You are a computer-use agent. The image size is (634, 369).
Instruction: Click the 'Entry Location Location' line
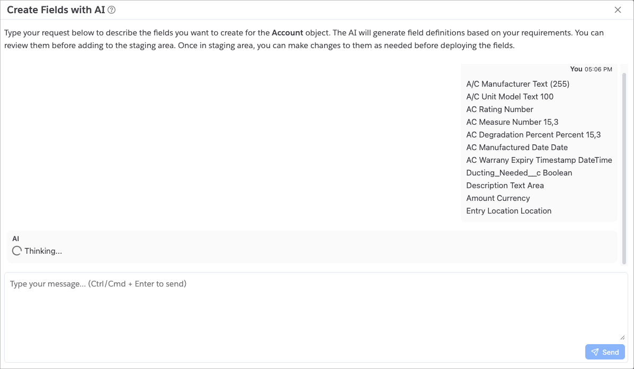[x=508, y=211]
